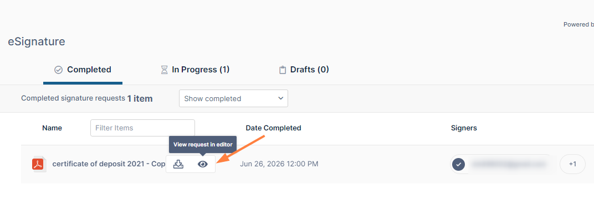Open the certificate of deposit 2021 file name
The width and height of the screenshot is (594, 205).
109,164
